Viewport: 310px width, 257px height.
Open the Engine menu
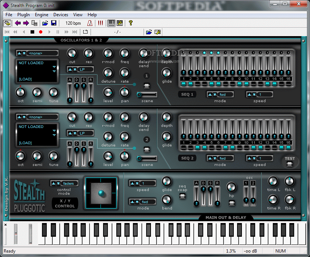[x=42, y=15]
